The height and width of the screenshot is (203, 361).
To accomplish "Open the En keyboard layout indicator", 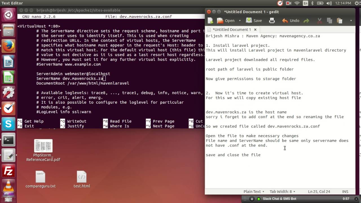I will click(305, 3).
